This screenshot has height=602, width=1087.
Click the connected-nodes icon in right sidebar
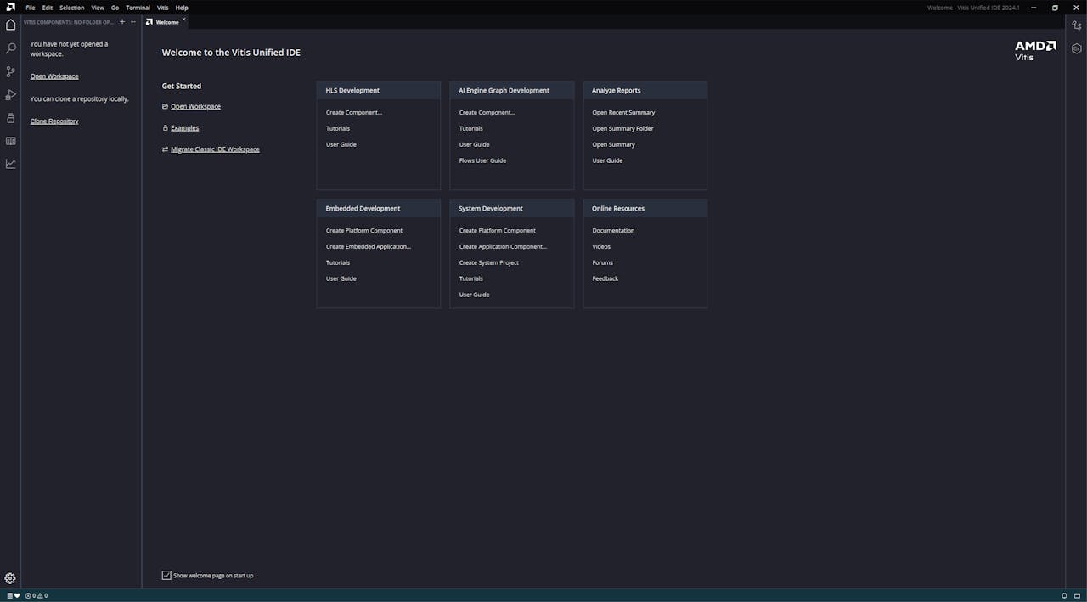[x=1077, y=25]
